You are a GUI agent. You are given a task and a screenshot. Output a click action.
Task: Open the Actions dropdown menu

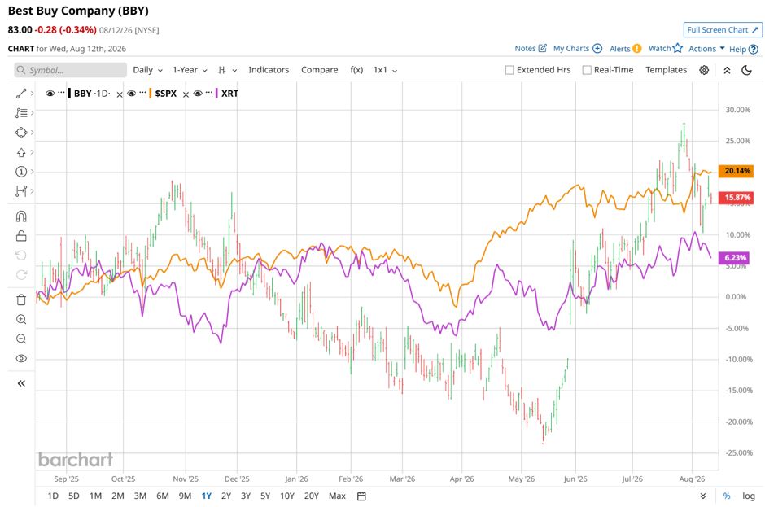coord(706,48)
